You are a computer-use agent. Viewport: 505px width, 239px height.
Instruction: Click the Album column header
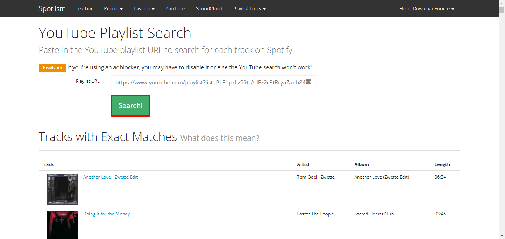click(x=362, y=164)
